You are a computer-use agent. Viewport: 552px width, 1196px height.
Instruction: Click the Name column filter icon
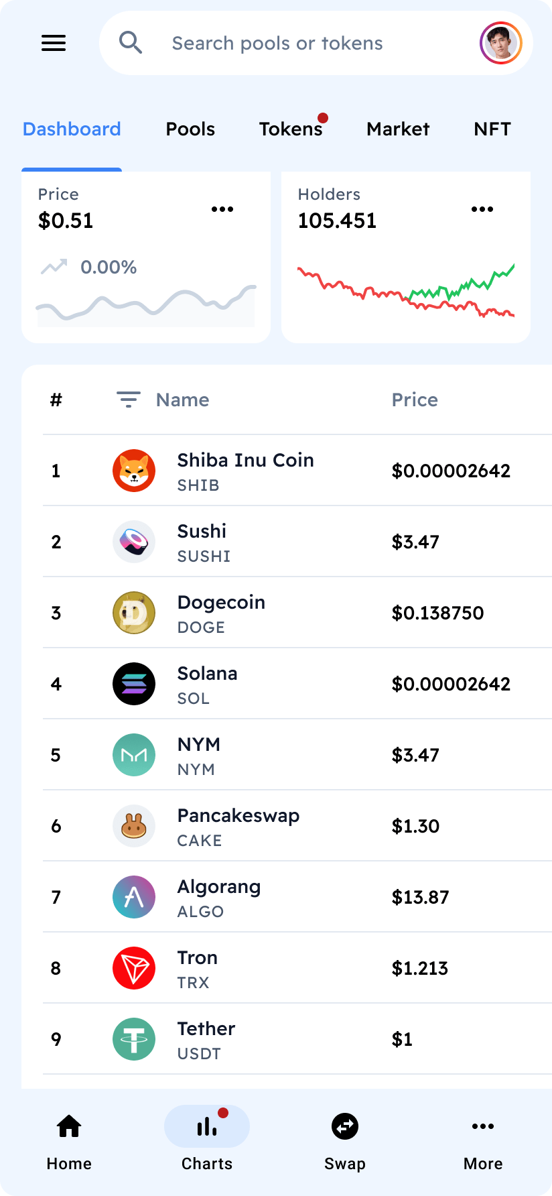[129, 400]
